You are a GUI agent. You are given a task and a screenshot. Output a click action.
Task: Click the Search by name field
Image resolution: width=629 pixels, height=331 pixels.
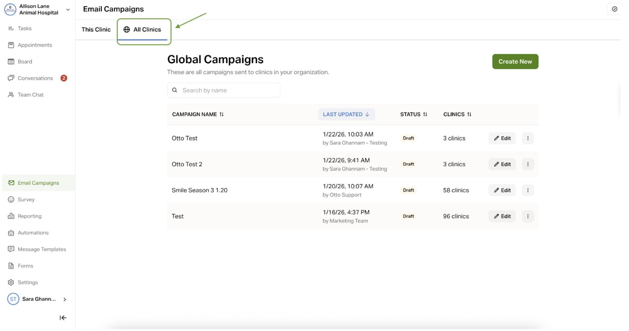coord(228,91)
